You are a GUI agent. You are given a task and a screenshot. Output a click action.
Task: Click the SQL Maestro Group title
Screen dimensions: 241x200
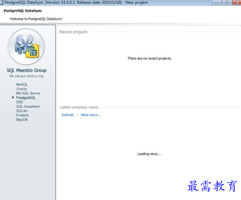coord(26,70)
